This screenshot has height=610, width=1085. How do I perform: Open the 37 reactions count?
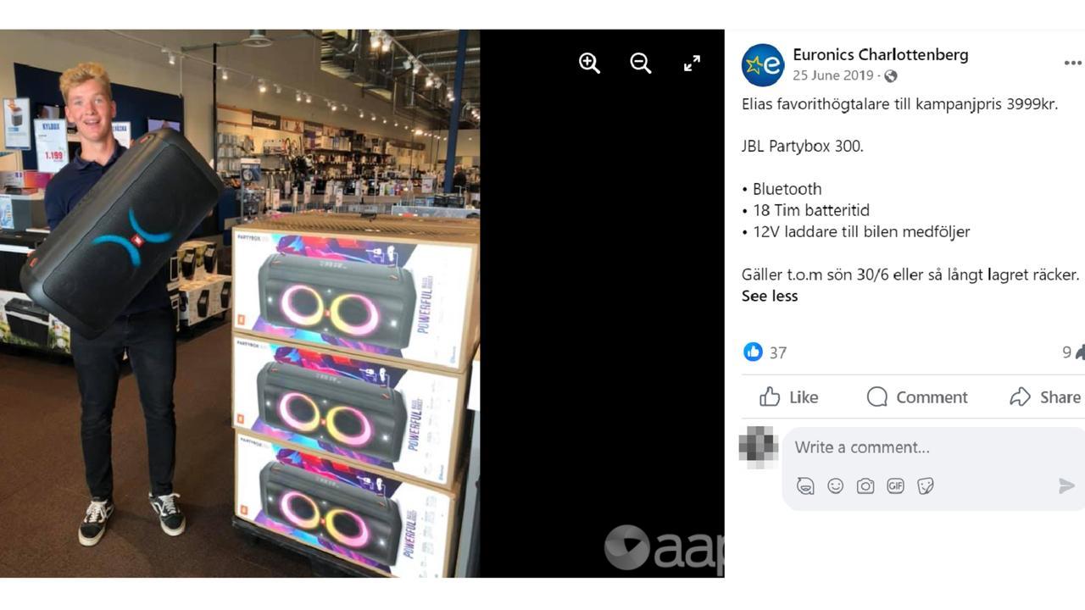click(x=778, y=352)
